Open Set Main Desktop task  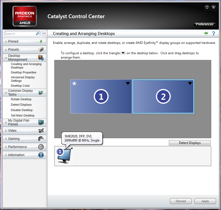coord(23,115)
